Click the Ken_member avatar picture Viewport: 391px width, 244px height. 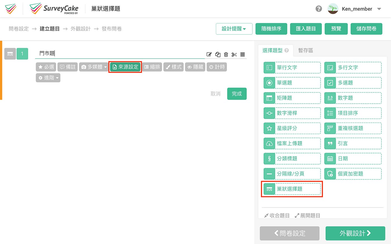pyautogui.click(x=333, y=9)
